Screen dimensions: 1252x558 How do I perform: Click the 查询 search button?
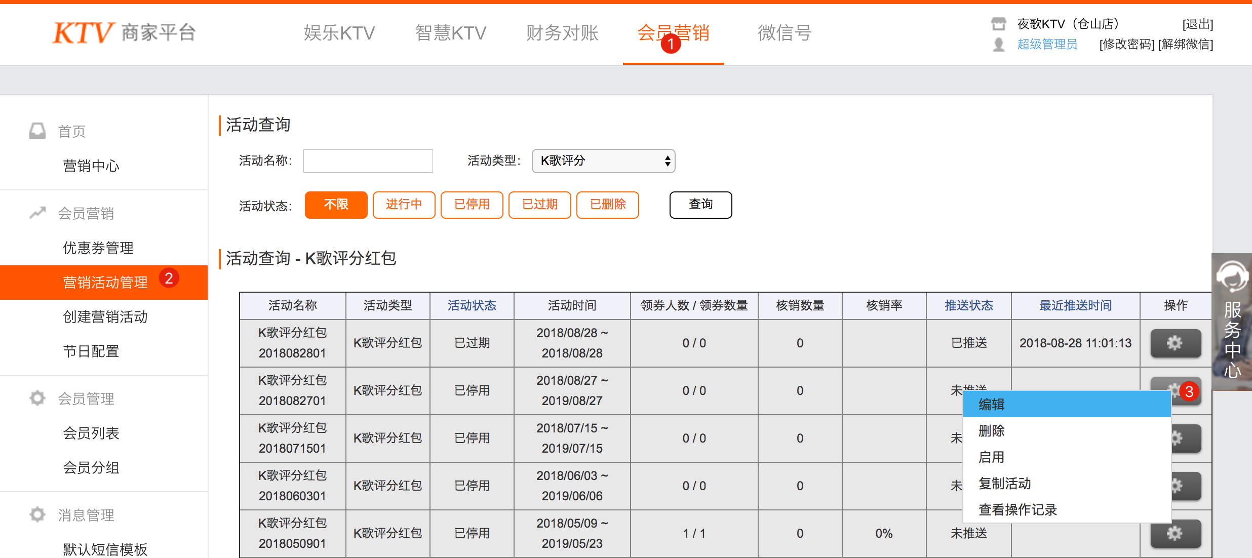click(x=700, y=205)
